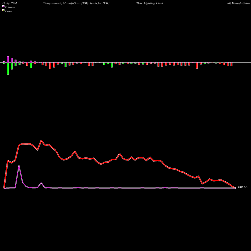
Task: Click the last price value label at the line end
Action: click(x=242, y=187)
